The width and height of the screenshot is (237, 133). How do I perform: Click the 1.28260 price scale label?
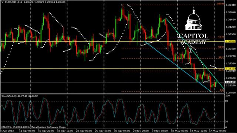pyautogui.click(x=231, y=85)
